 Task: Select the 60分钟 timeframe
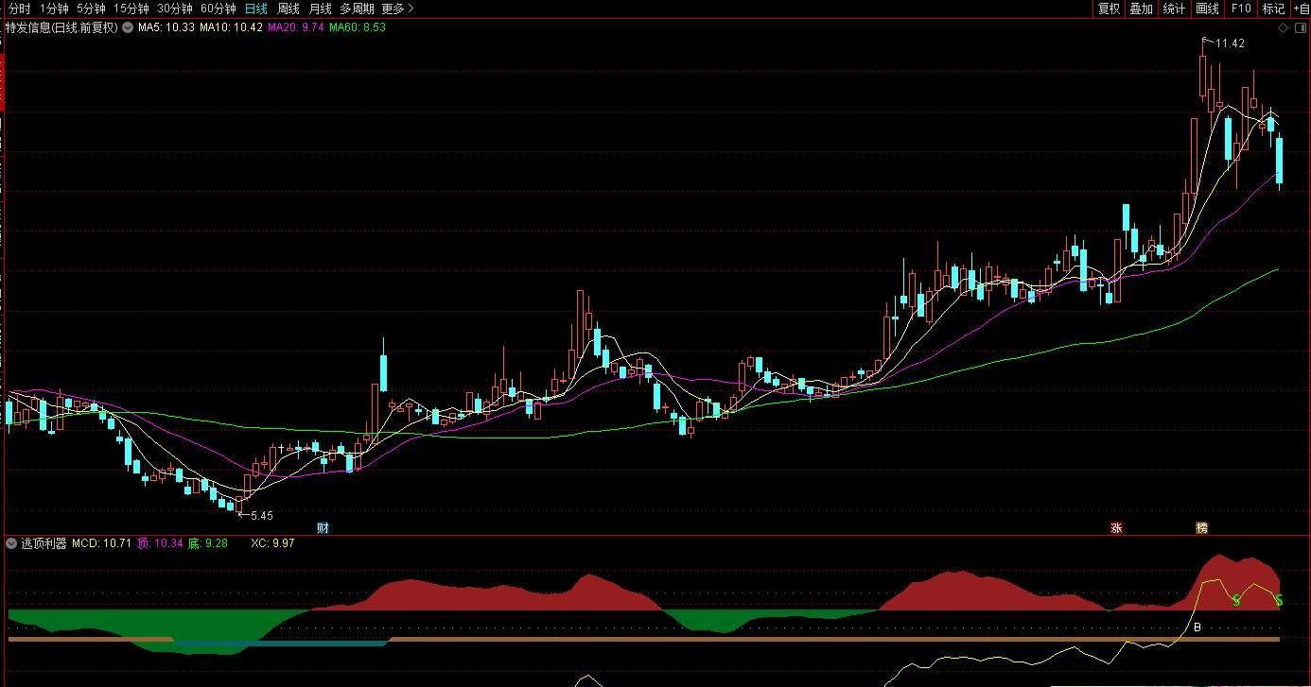(218, 9)
